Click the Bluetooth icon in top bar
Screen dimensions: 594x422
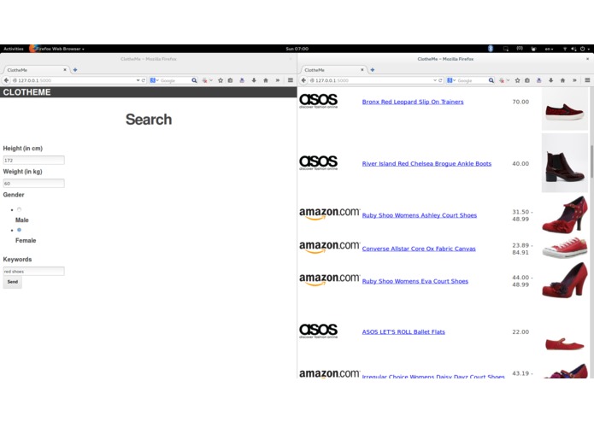pos(491,49)
